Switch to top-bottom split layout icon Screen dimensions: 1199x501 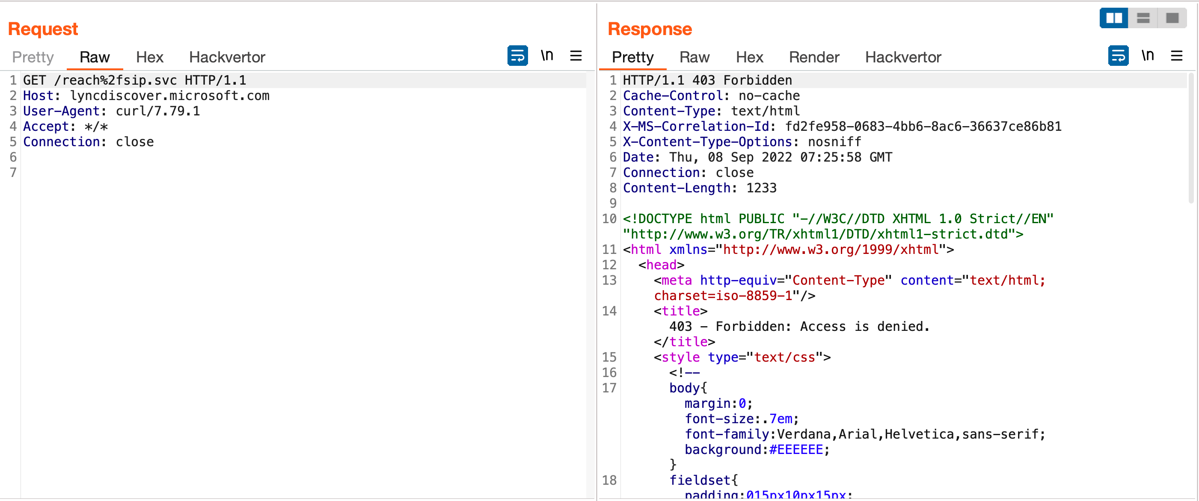(1143, 18)
